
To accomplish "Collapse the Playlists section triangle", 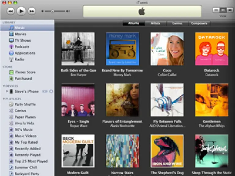I will [4, 99].
